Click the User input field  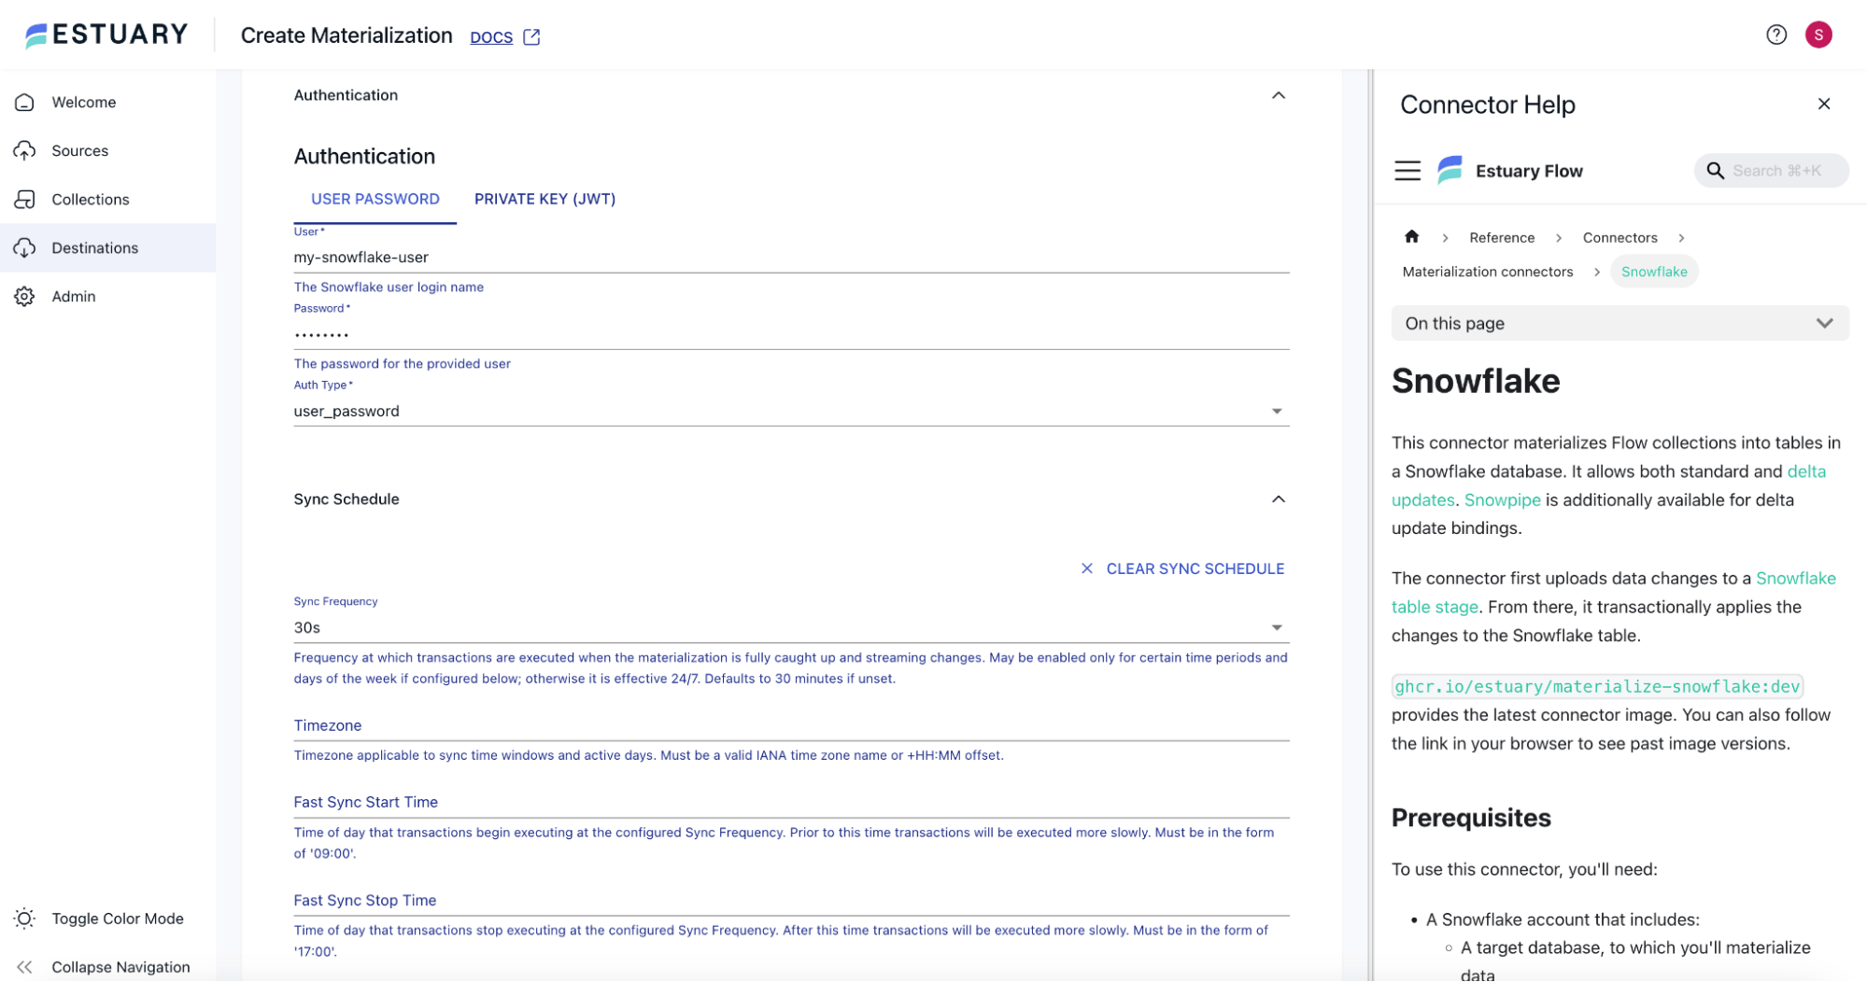tap(791, 258)
